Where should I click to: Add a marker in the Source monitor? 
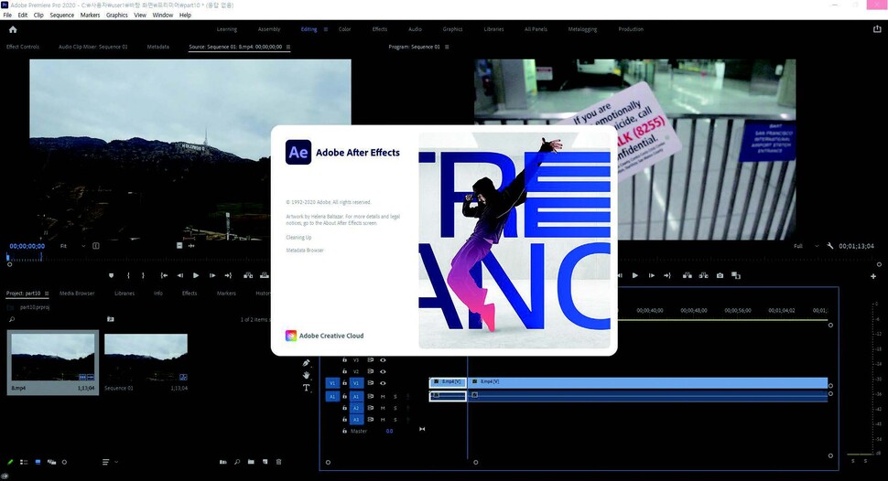point(111,275)
